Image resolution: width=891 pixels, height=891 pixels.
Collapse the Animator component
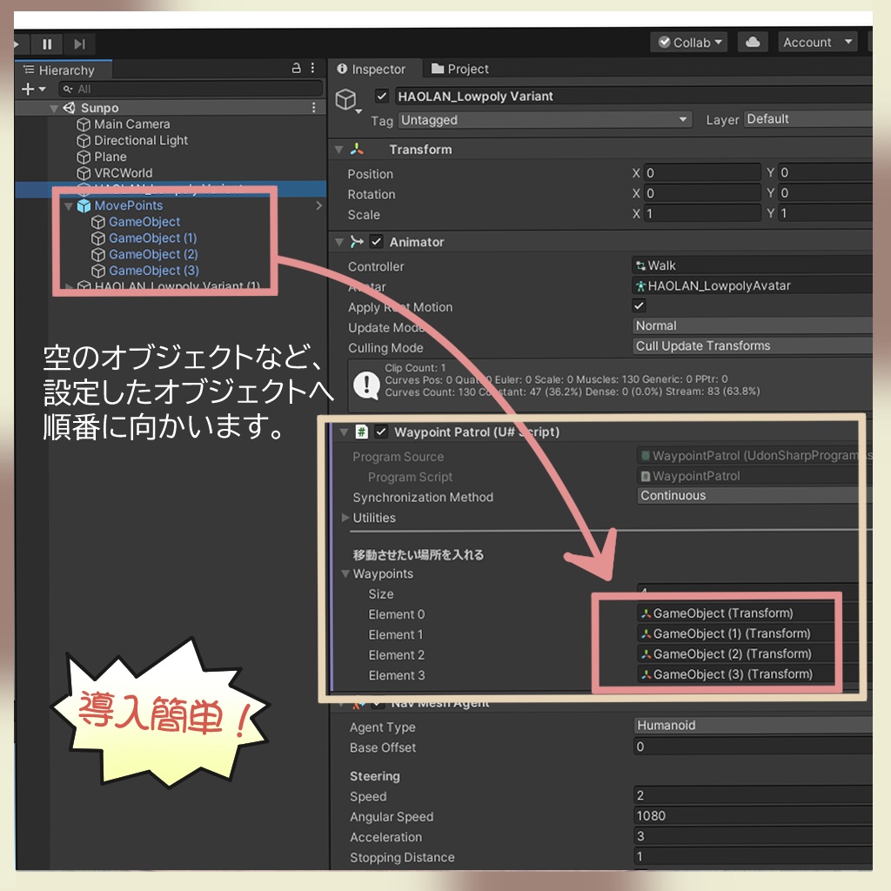pyautogui.click(x=339, y=243)
